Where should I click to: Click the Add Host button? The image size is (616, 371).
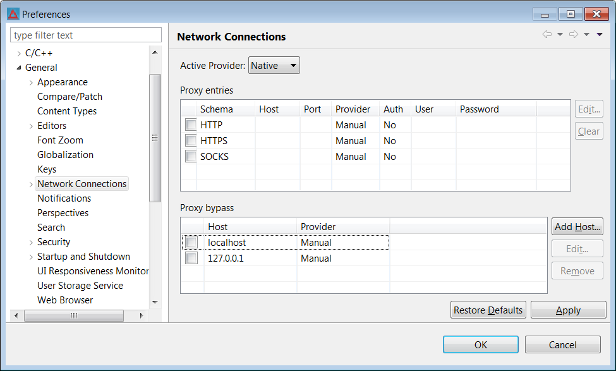577,226
